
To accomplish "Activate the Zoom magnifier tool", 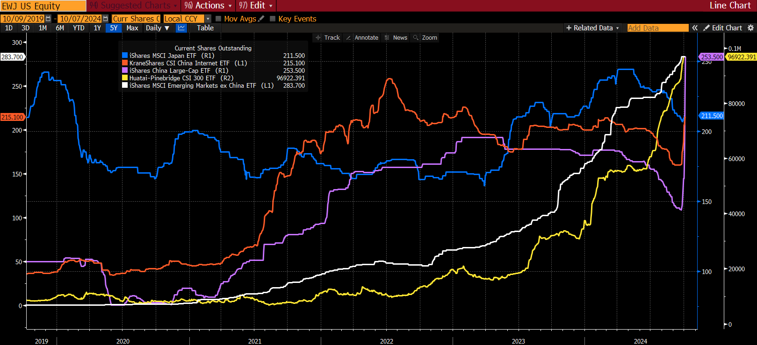I will [x=425, y=38].
